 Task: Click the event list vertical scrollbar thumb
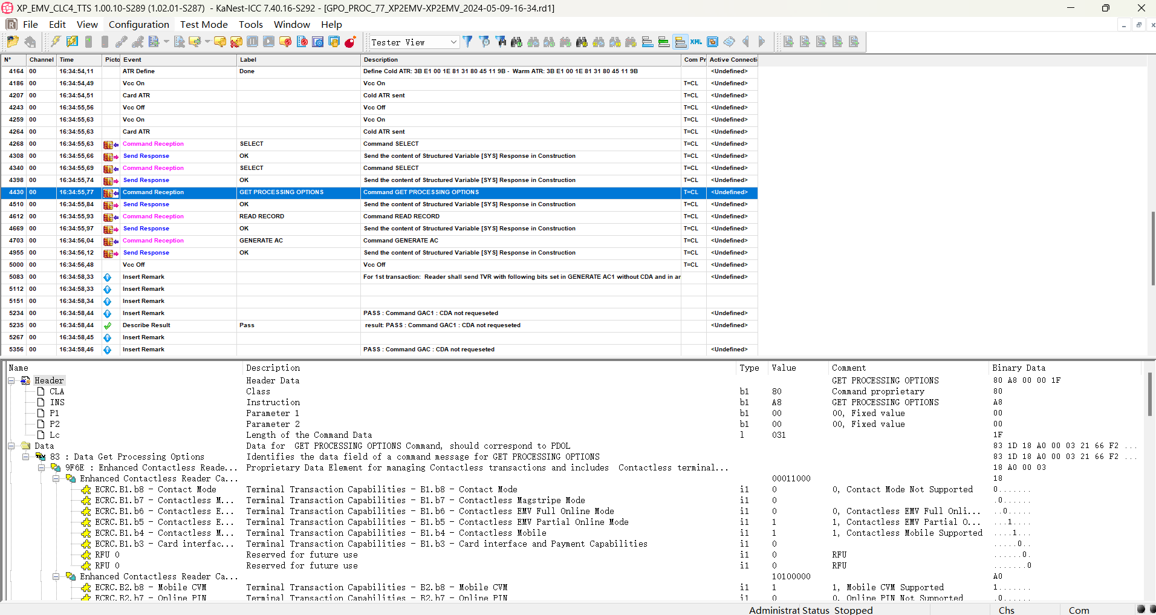tap(1152, 248)
